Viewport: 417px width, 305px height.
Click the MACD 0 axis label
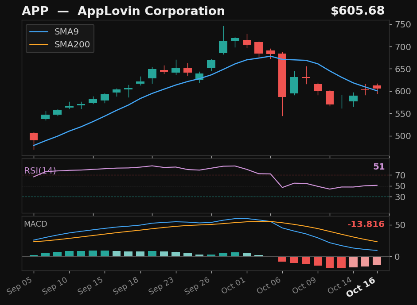[398, 257]
